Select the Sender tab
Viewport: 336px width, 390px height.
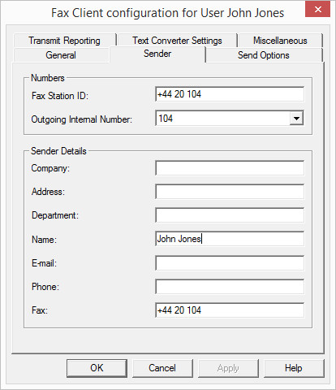[x=157, y=54]
